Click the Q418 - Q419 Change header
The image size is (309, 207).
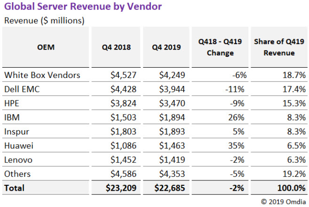[220, 47]
